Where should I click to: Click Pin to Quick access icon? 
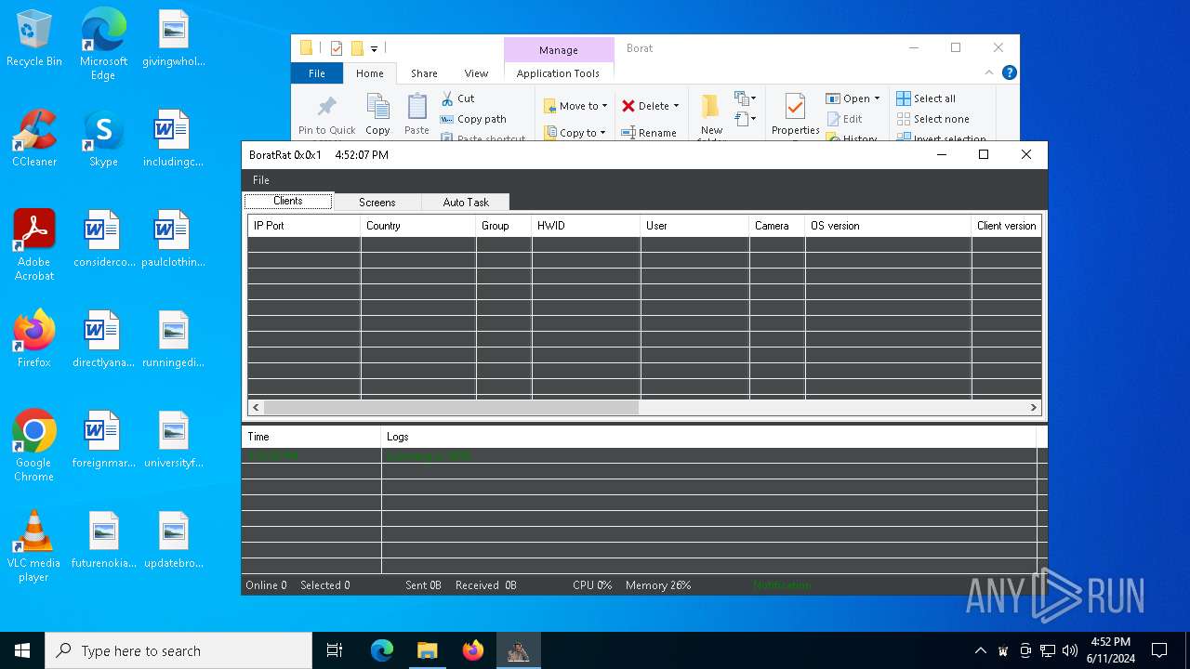coord(326,107)
